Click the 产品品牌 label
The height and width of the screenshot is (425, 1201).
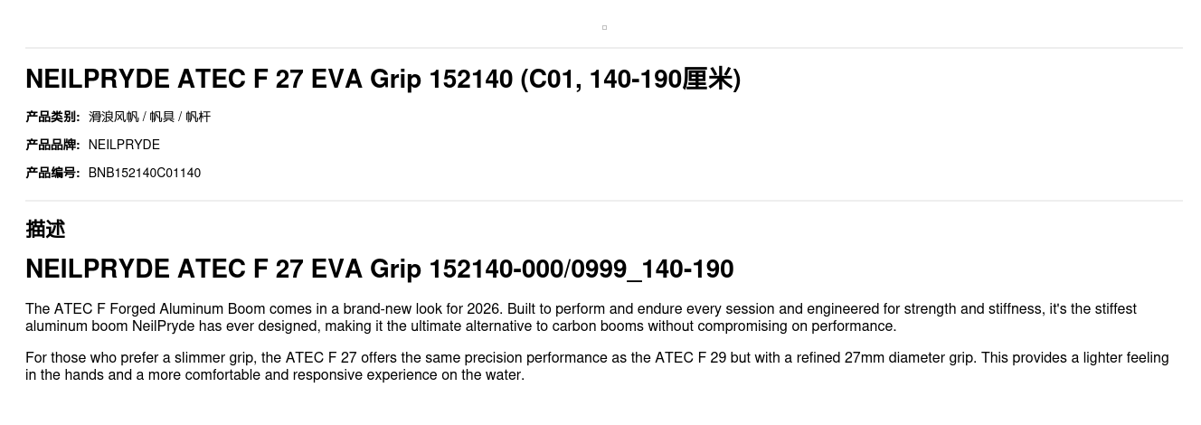52,145
